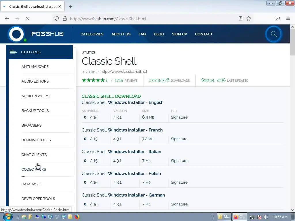
Task: Click Sign Up in top navigation
Action: pos(179,34)
